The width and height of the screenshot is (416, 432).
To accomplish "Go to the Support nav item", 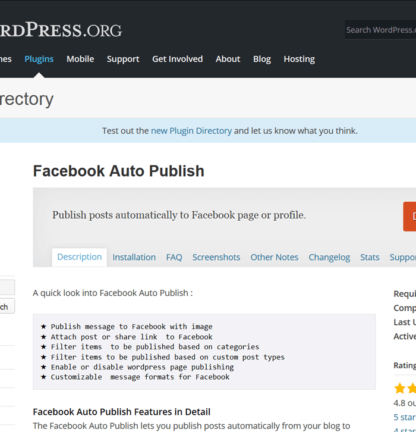I will [123, 59].
